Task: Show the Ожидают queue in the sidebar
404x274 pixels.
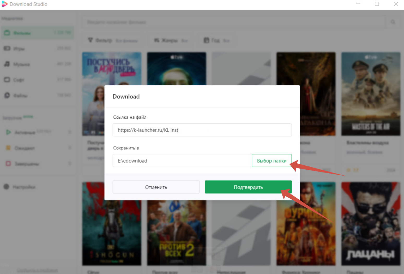Action: [x=37, y=148]
